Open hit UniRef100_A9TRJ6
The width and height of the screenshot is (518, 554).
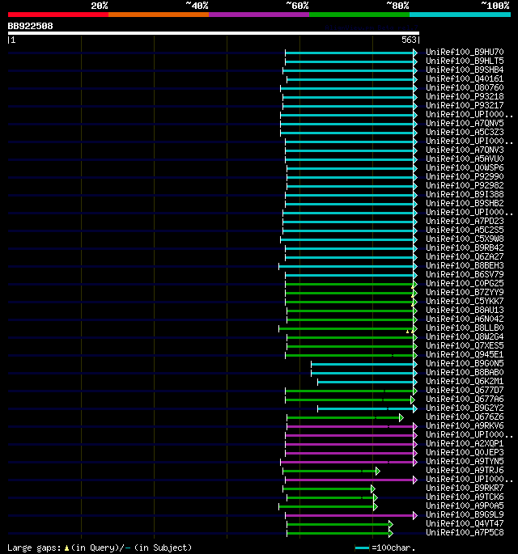click(x=465, y=470)
